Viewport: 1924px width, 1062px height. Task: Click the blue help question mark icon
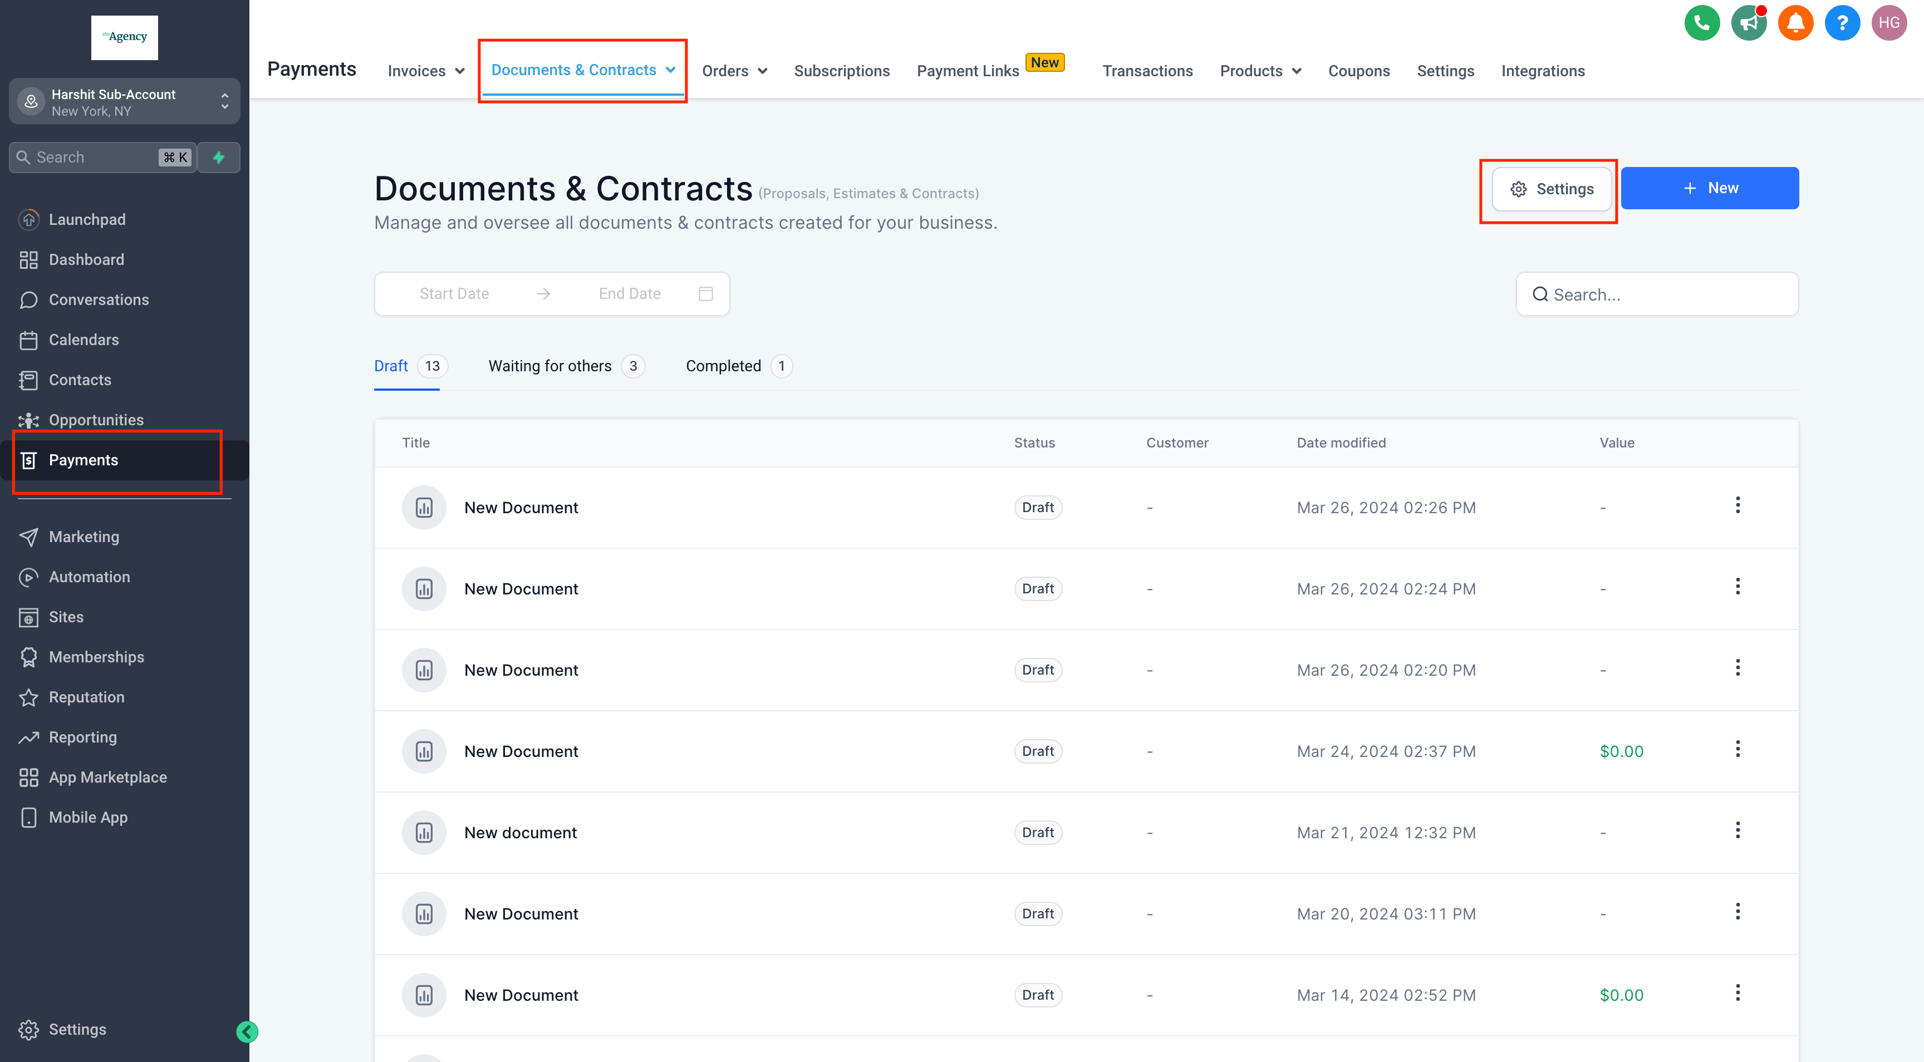tap(1842, 23)
